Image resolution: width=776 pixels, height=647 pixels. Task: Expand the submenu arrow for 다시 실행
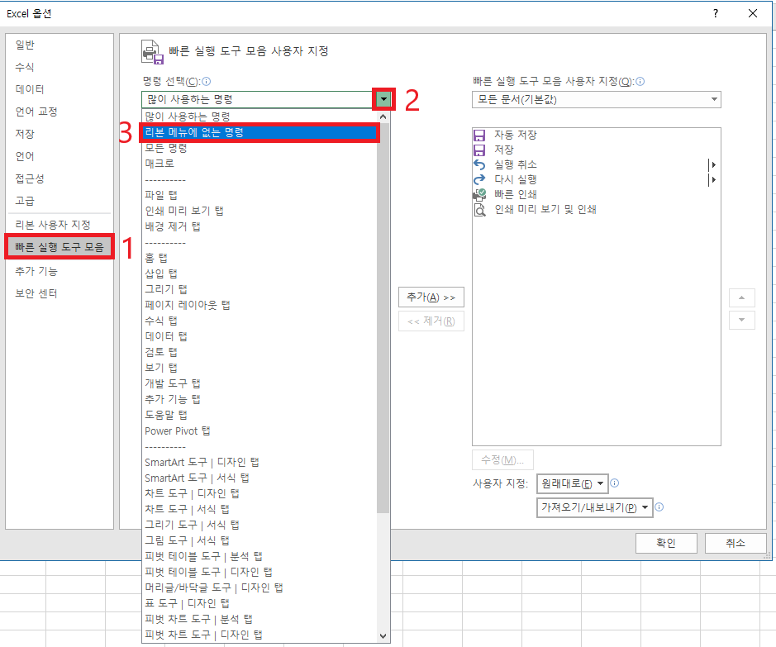coord(713,179)
